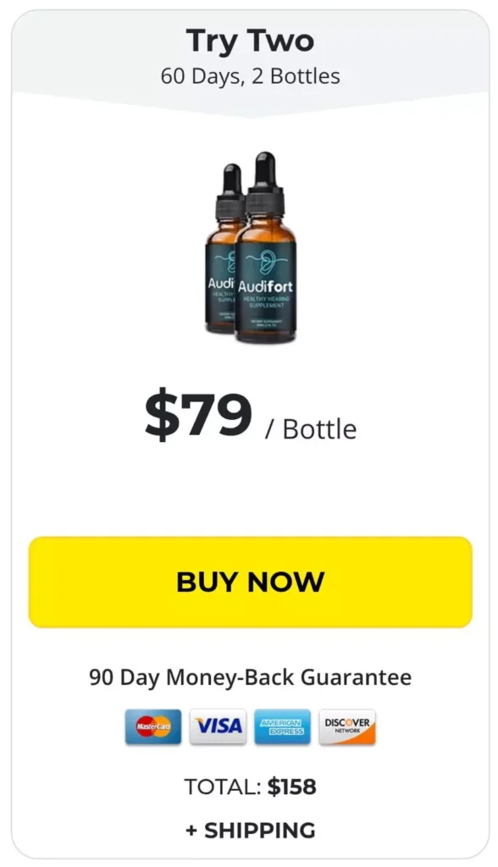Select the MasterCard payment icon
Viewport: 498px width, 867px height.
(153, 726)
